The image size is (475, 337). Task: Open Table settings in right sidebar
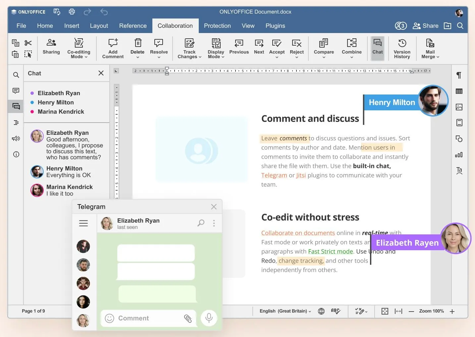(x=459, y=91)
